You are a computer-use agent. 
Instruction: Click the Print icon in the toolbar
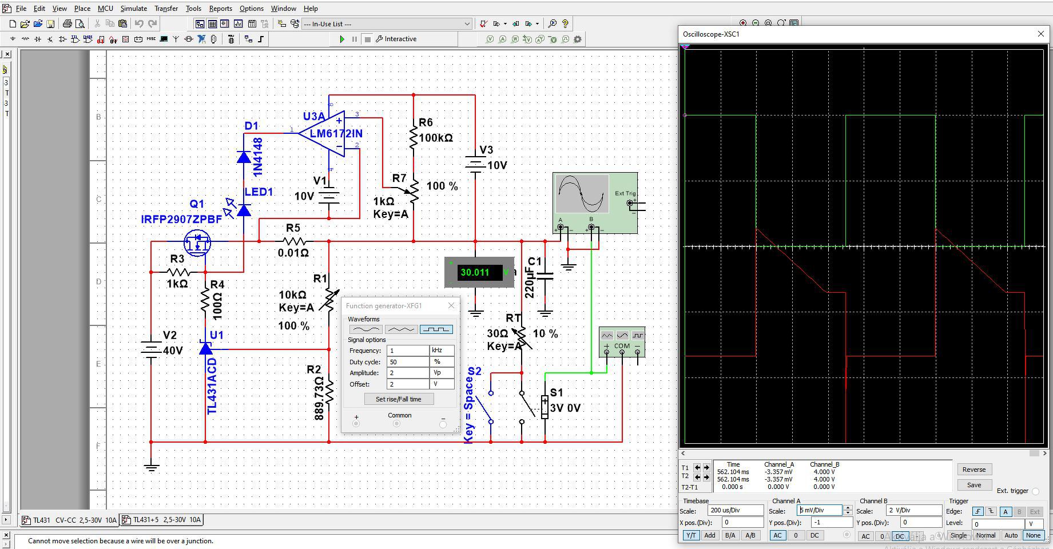pyautogui.click(x=67, y=24)
